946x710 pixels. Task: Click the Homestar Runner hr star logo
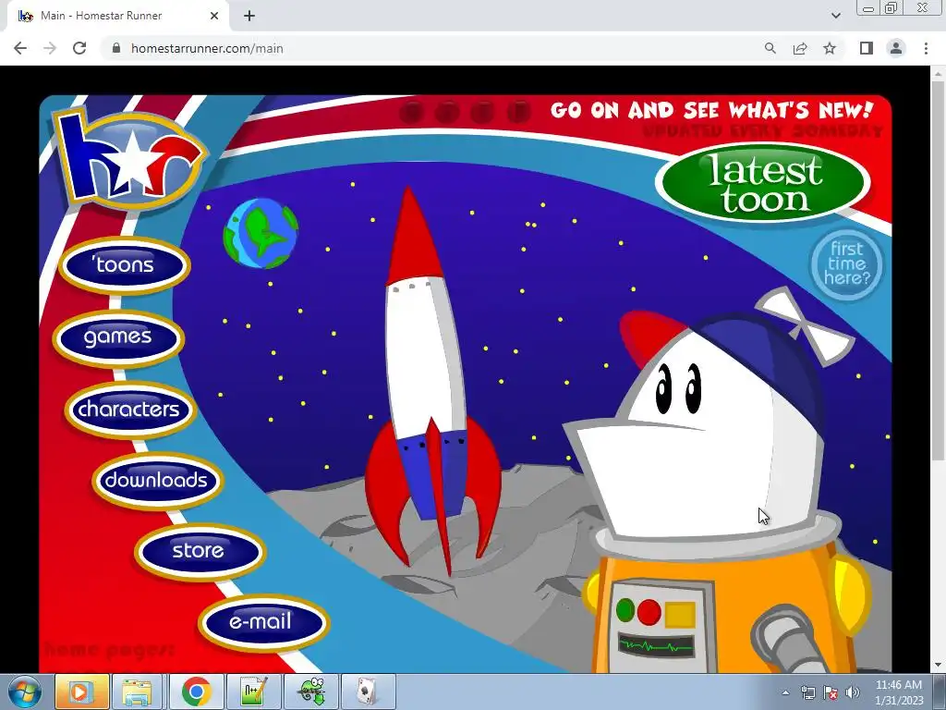[x=129, y=159]
